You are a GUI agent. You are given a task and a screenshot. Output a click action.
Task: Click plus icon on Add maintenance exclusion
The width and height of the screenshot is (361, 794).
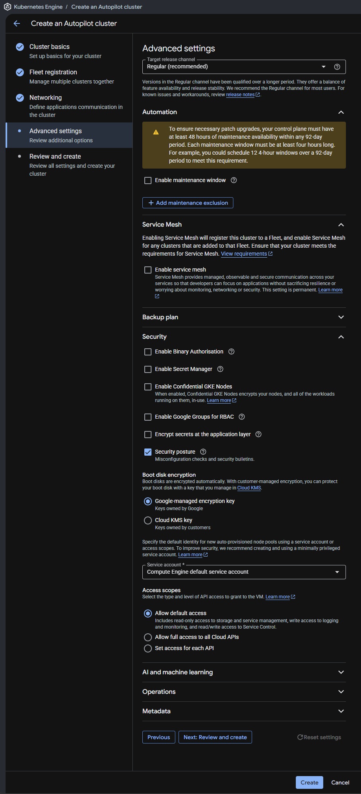151,203
